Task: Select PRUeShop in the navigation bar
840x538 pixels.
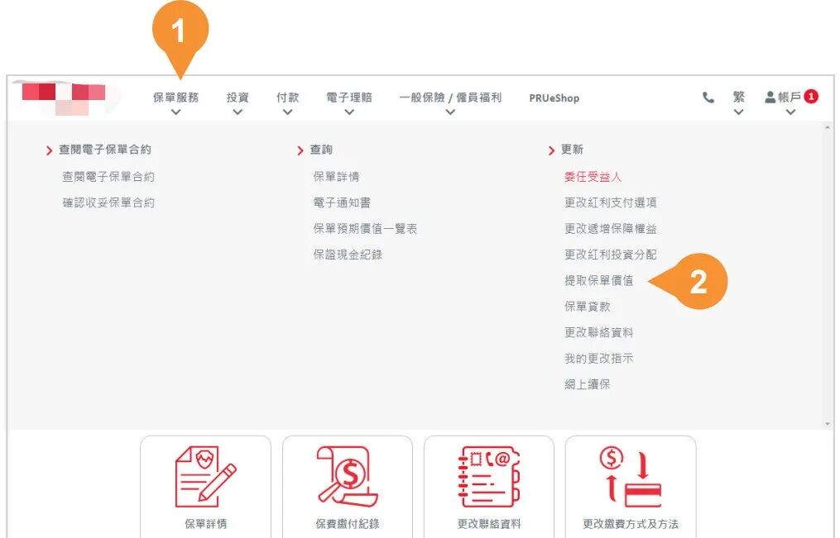Action: tap(554, 98)
